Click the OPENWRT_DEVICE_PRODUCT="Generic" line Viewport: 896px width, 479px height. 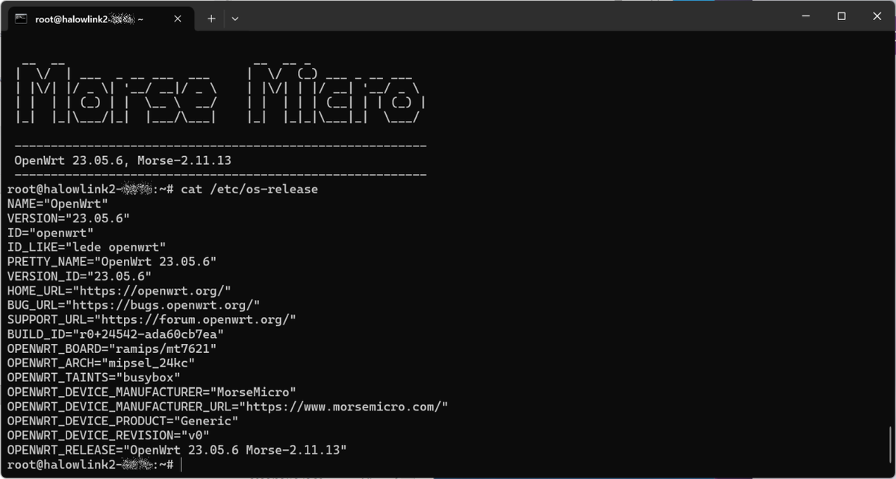click(x=123, y=421)
